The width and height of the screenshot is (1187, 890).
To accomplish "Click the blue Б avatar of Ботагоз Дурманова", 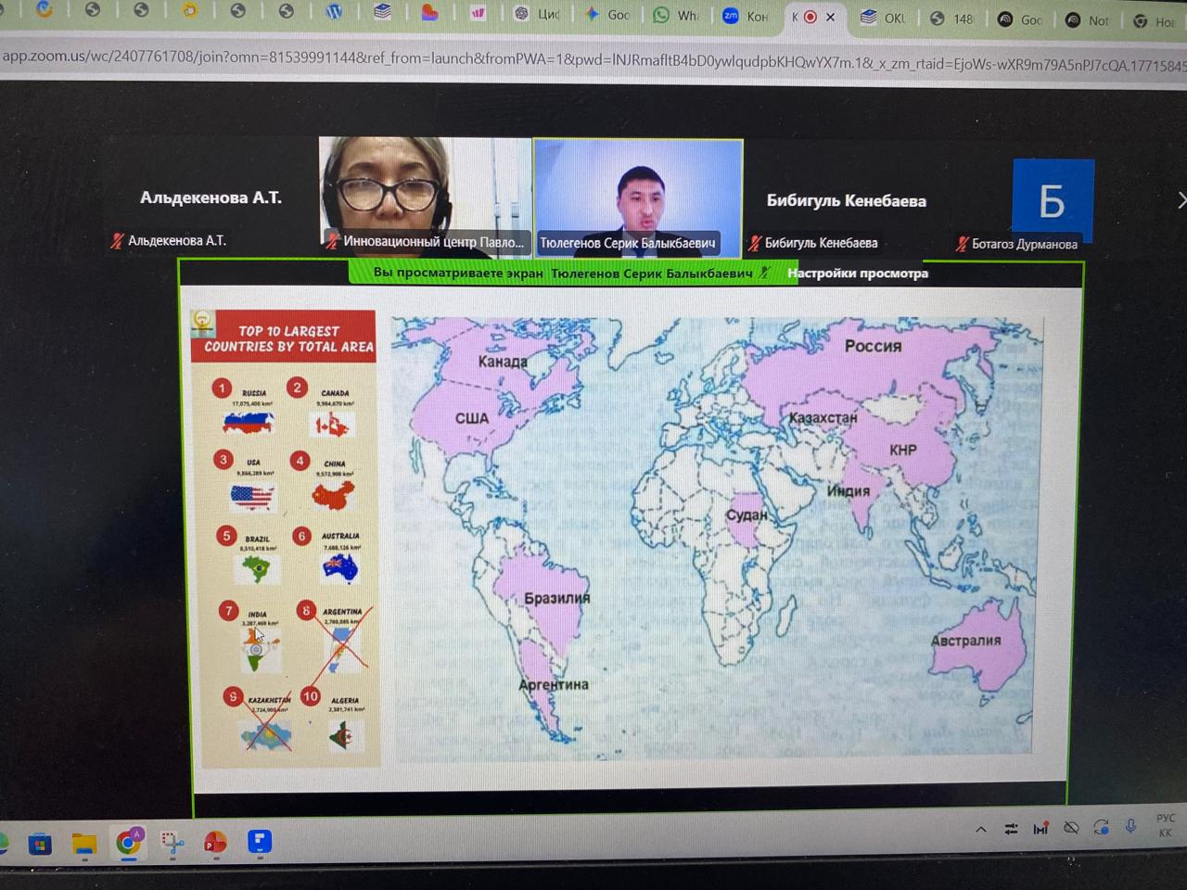I will tap(1052, 197).
